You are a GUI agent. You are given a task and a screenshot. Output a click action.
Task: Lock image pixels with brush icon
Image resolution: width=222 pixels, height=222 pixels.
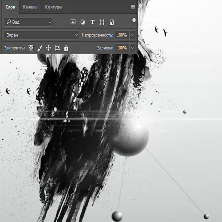pyautogui.click(x=40, y=48)
